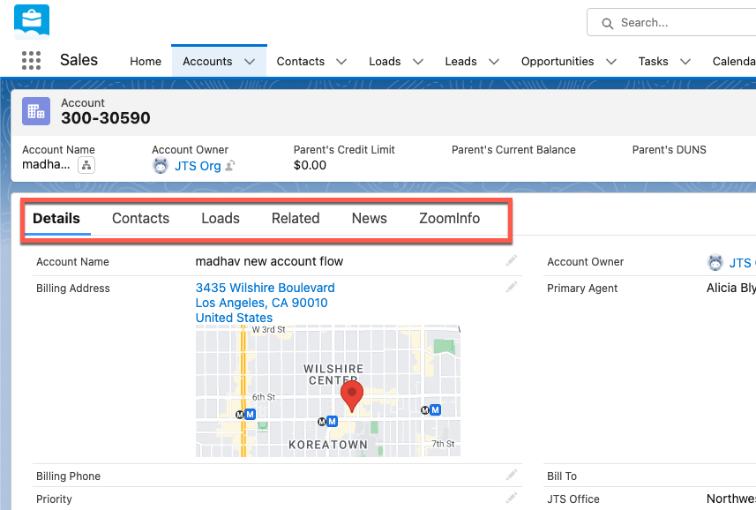Click the truncated madha... account name
The height and width of the screenshot is (510, 756).
click(46, 164)
